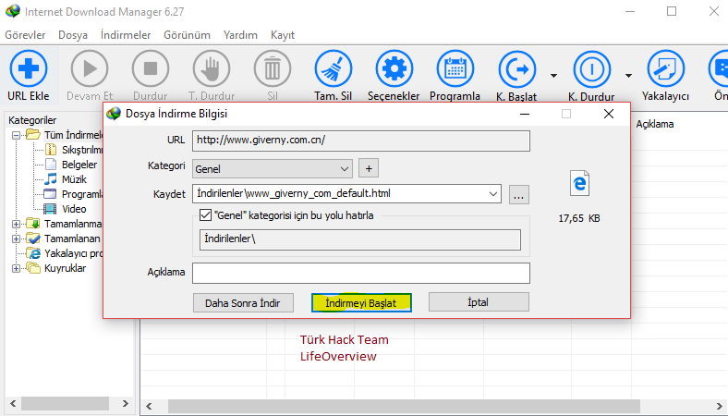Click the Açıklama input field
Screen dimensions: 728x416
click(x=361, y=274)
